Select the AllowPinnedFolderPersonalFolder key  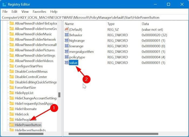click(36, 45)
